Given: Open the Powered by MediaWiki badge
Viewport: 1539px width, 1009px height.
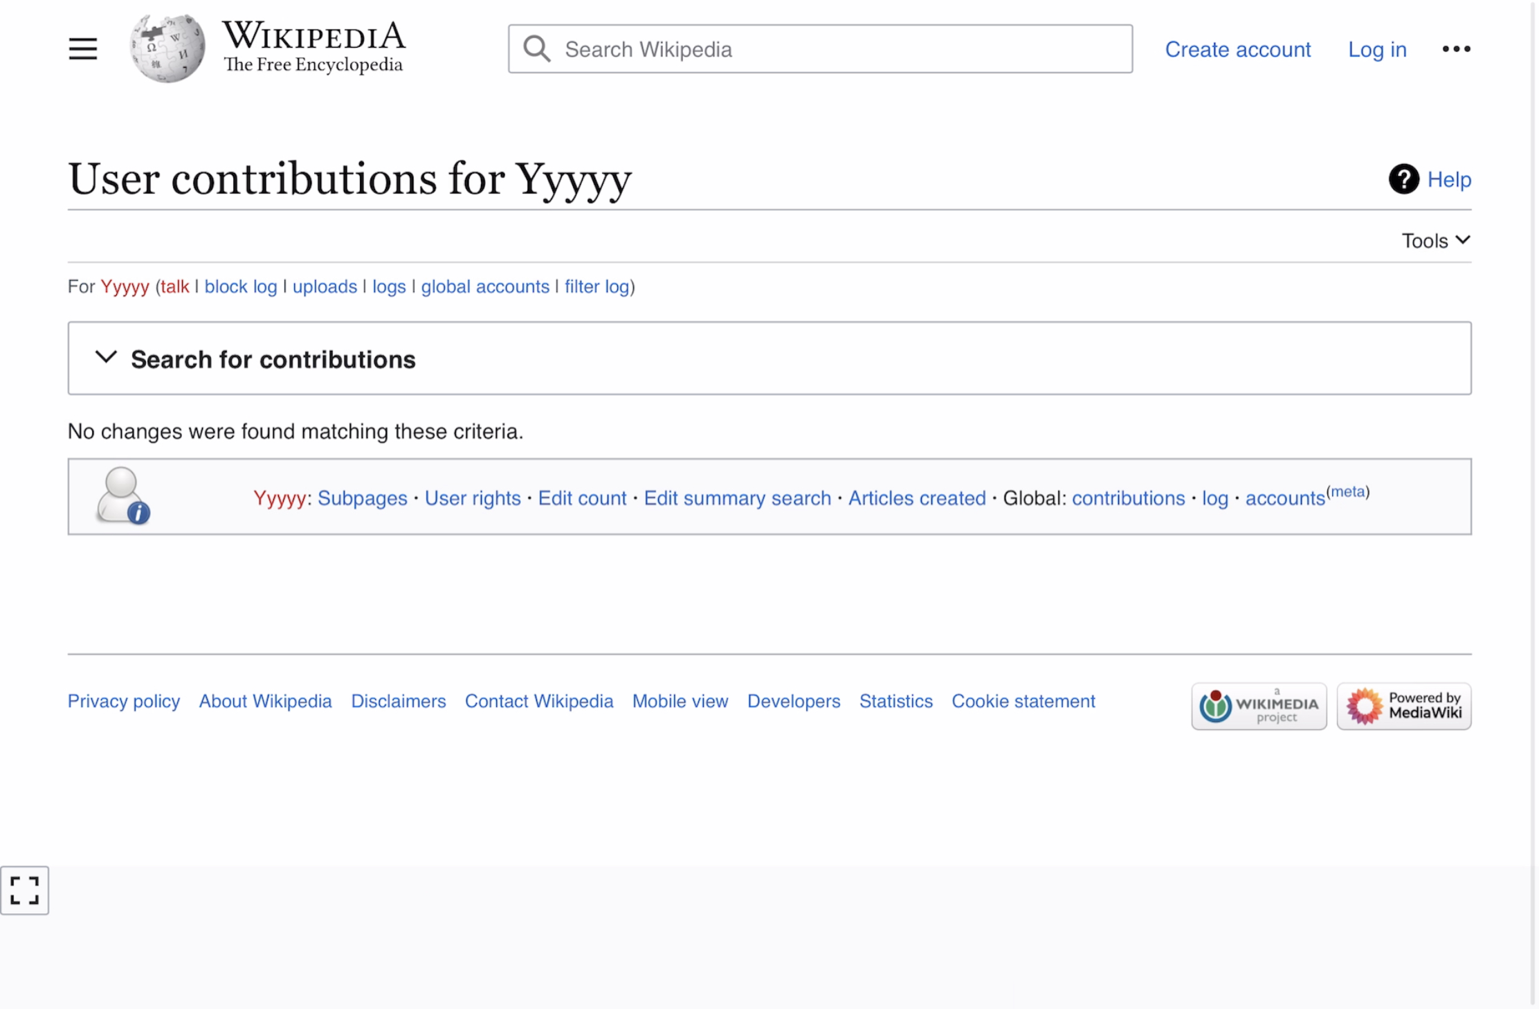Looking at the screenshot, I should click(x=1404, y=706).
